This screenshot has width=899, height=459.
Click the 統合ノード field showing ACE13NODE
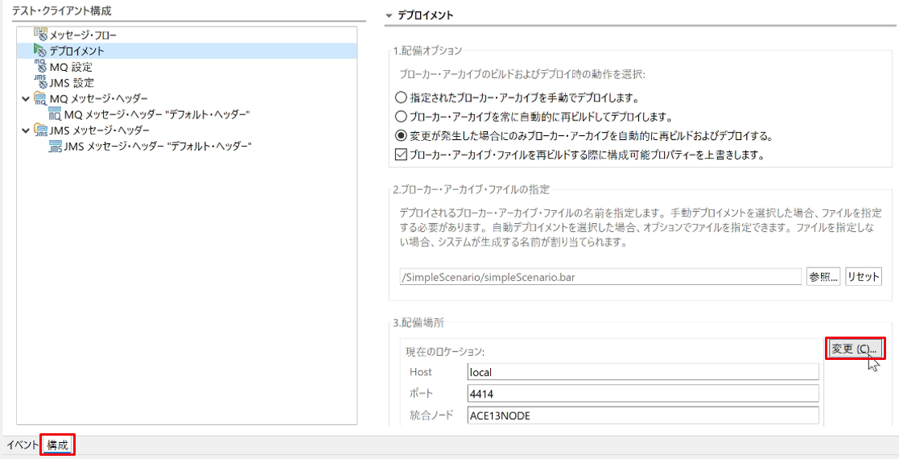tap(643, 416)
